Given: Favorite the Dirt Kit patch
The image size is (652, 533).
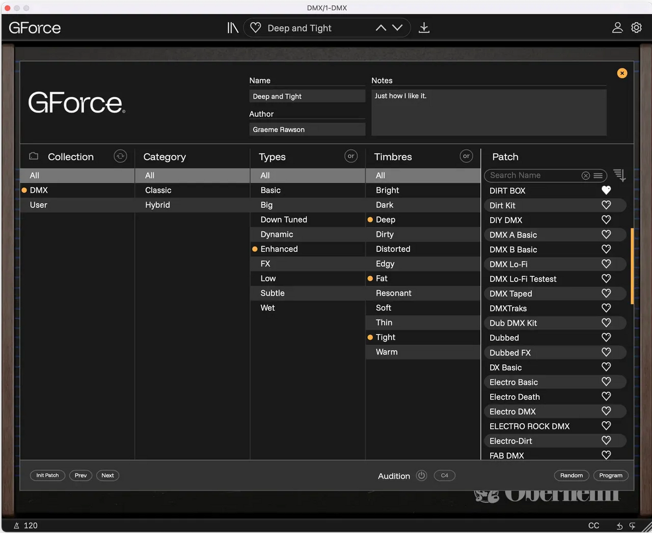Looking at the screenshot, I should 606,205.
